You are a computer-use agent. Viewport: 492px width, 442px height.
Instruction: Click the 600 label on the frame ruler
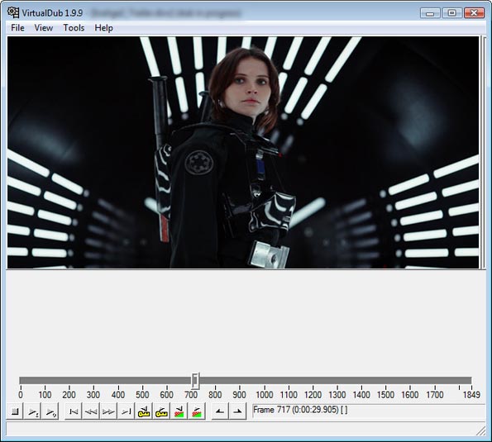pos(166,395)
